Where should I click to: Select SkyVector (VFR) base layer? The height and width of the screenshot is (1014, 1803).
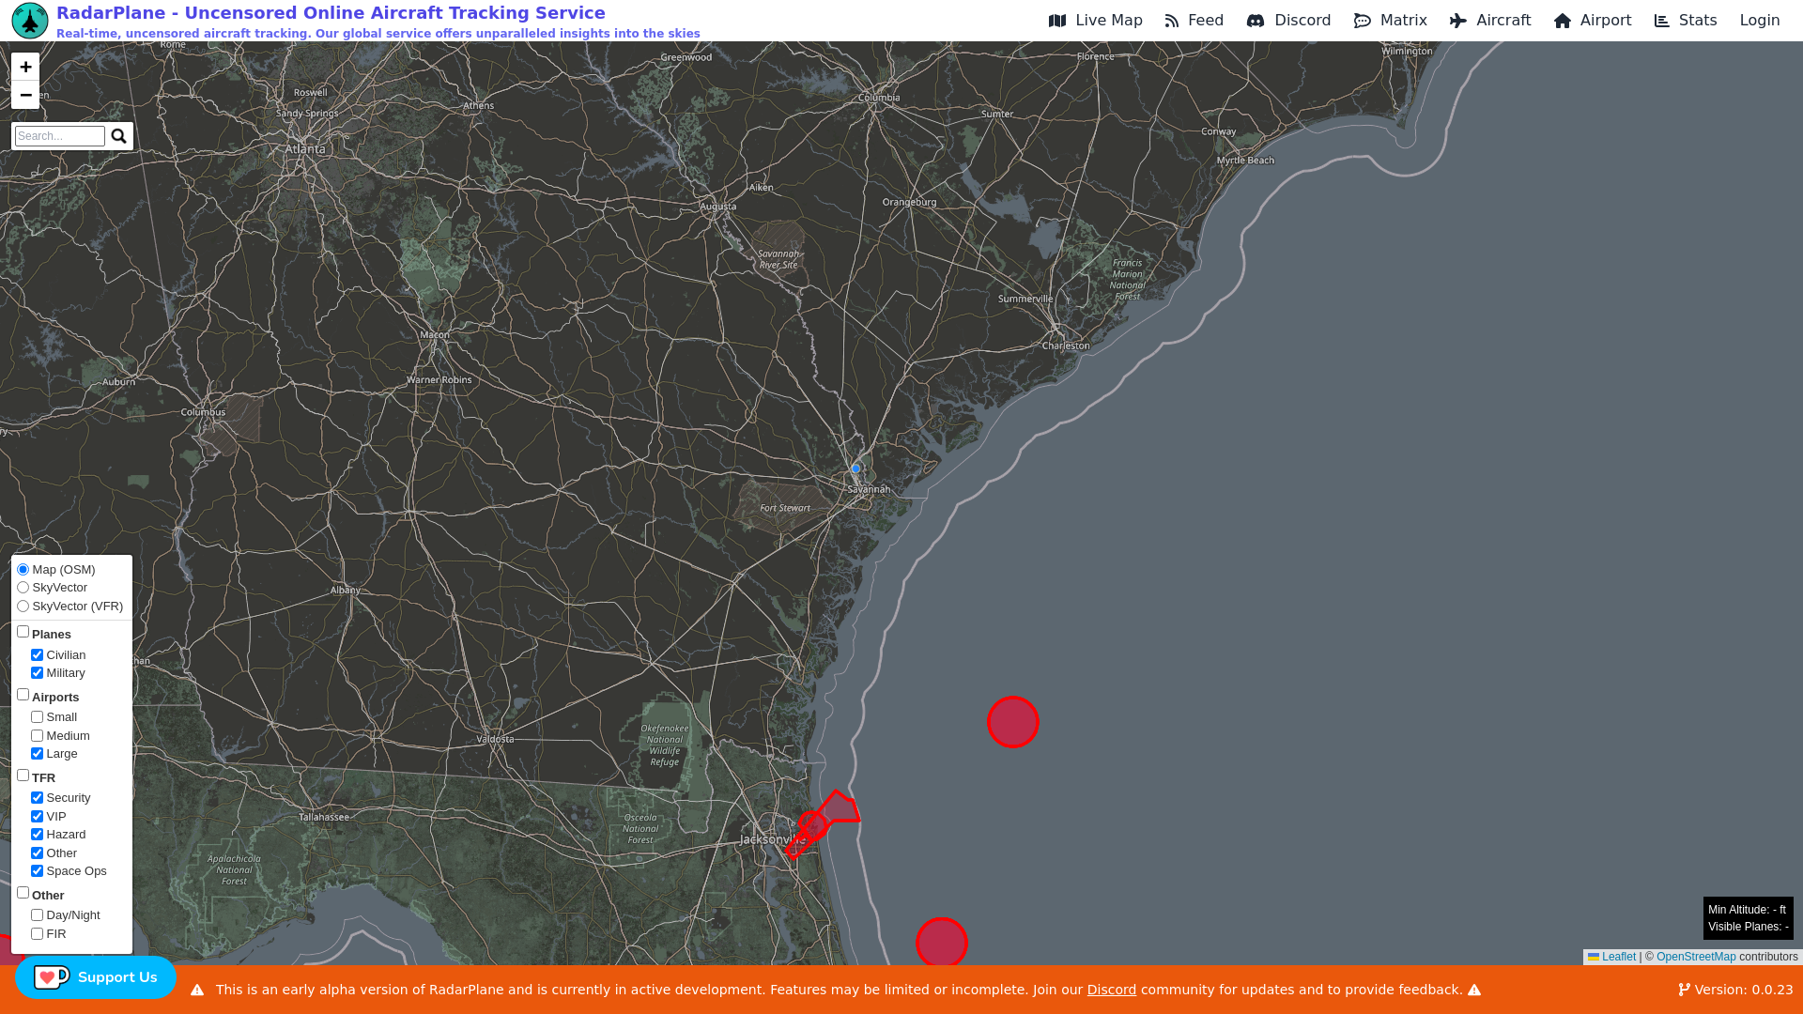[x=23, y=607]
